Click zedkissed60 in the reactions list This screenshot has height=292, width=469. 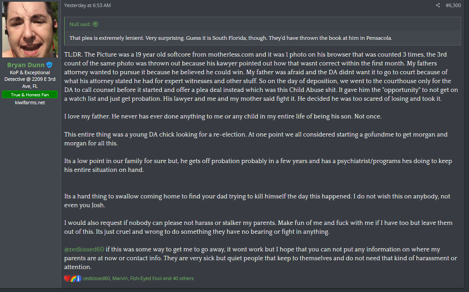click(96, 278)
